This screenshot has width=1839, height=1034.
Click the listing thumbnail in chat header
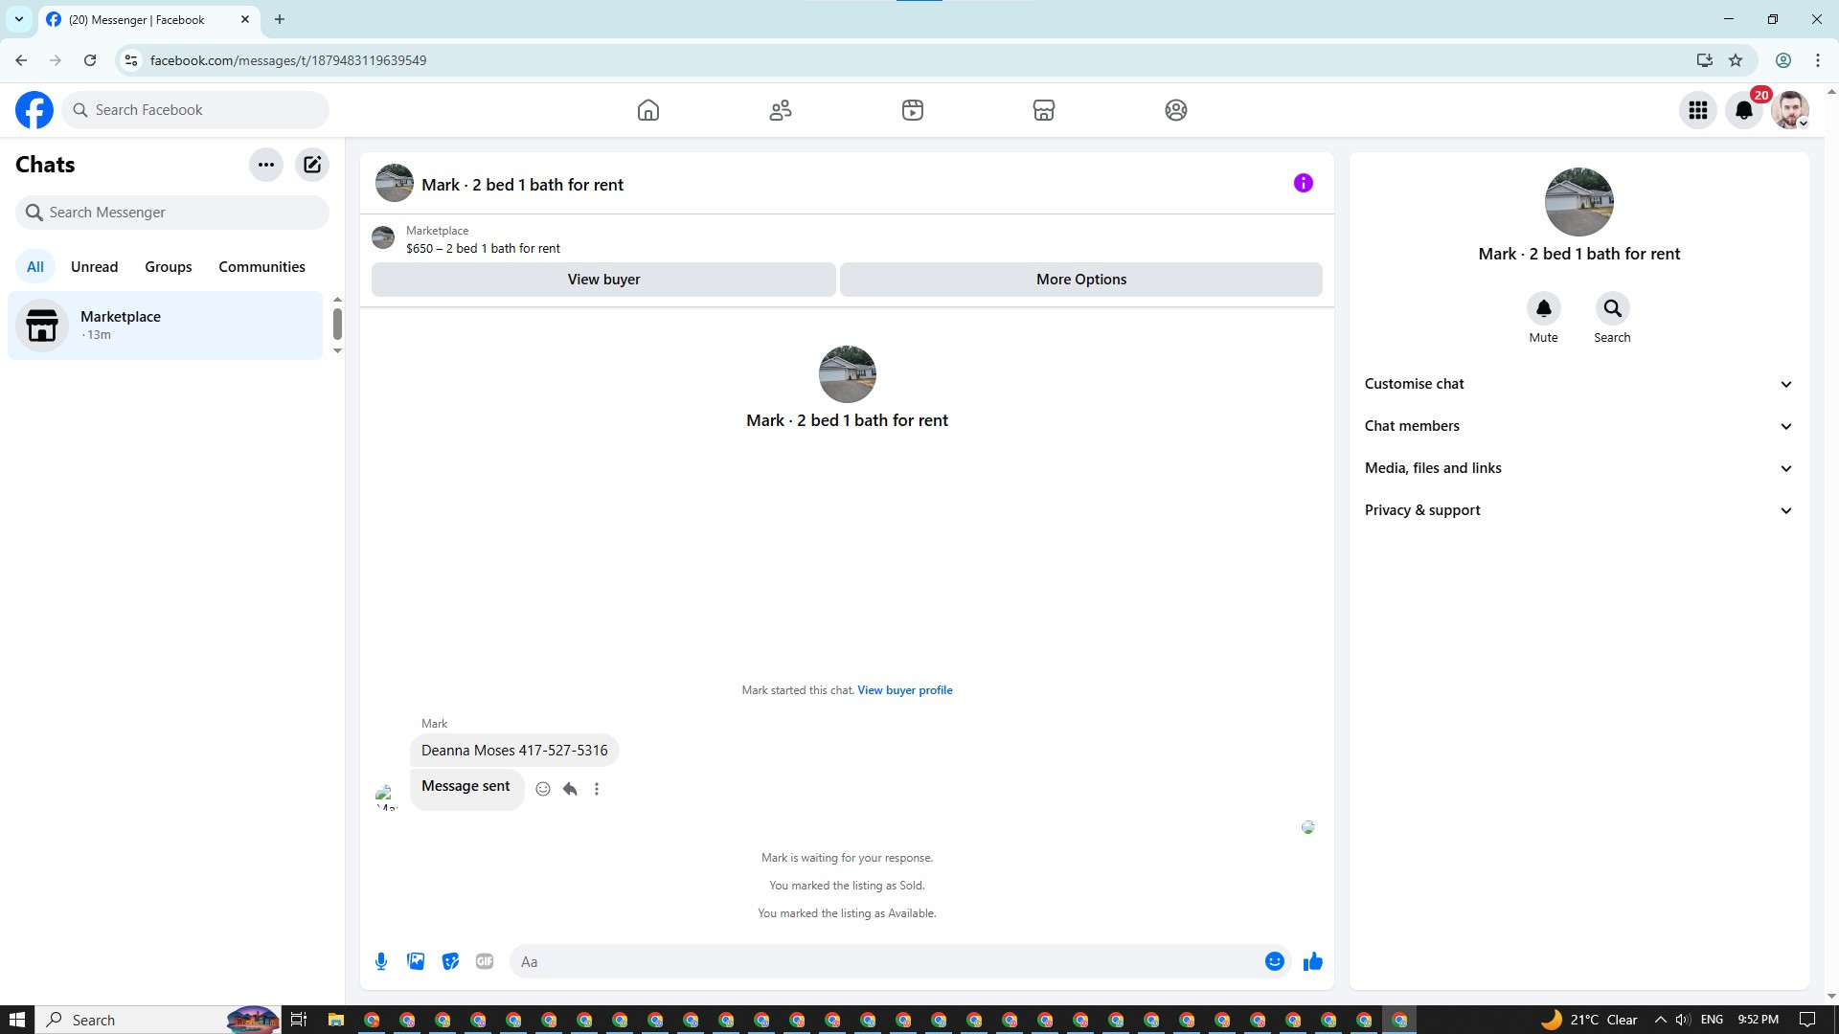[395, 183]
